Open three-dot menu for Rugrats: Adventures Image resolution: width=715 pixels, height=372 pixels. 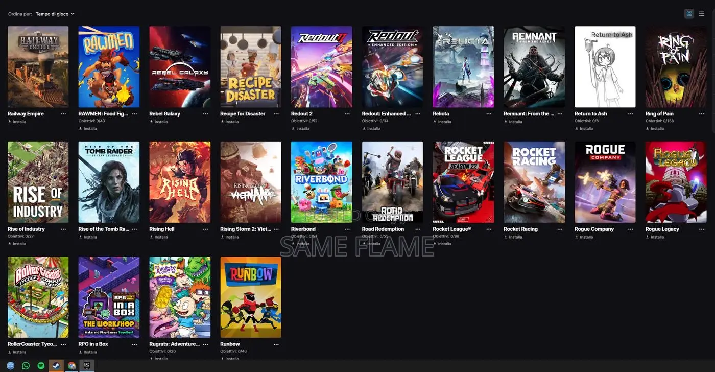[205, 344]
